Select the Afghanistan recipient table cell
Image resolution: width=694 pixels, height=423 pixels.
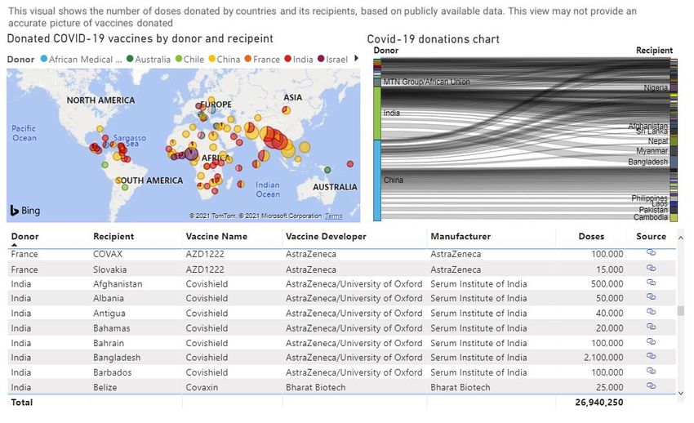pyautogui.click(x=118, y=284)
